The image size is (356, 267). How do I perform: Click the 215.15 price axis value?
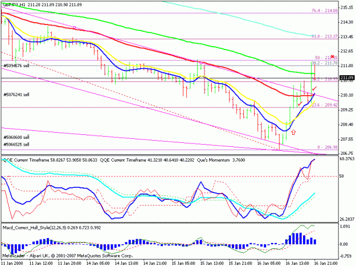tap(347, 8)
